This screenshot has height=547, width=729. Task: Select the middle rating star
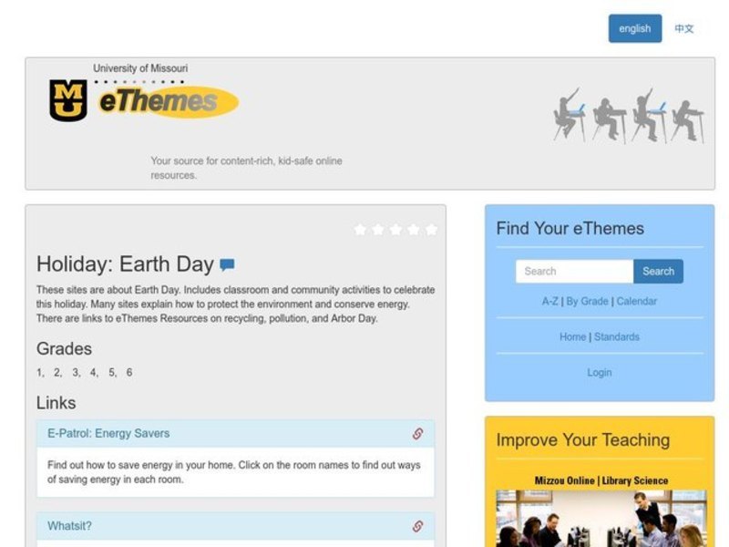[x=397, y=230]
